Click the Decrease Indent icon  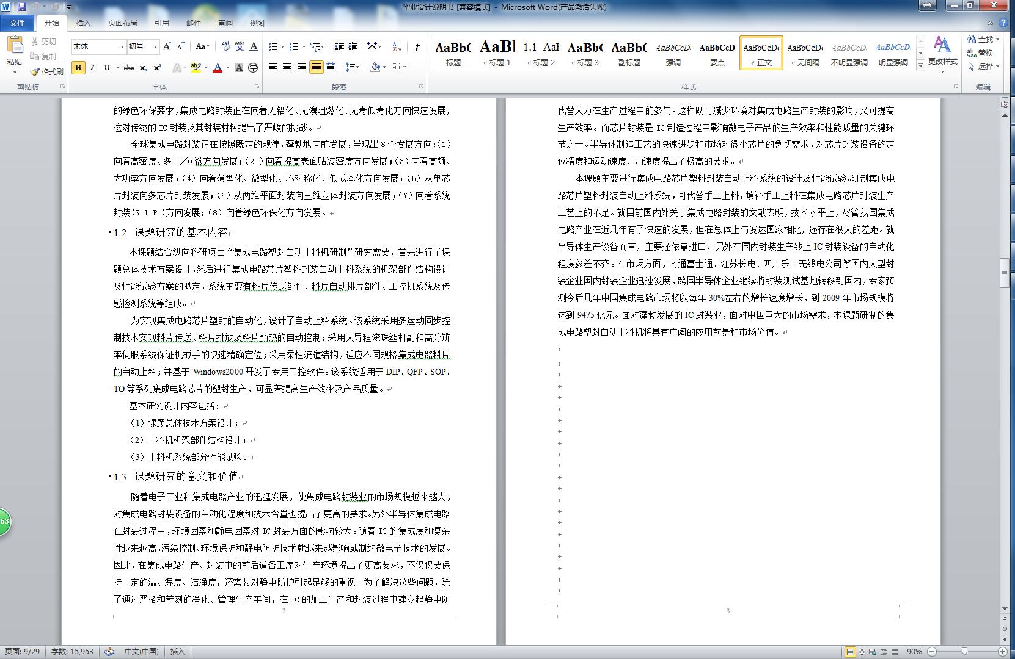coord(339,46)
